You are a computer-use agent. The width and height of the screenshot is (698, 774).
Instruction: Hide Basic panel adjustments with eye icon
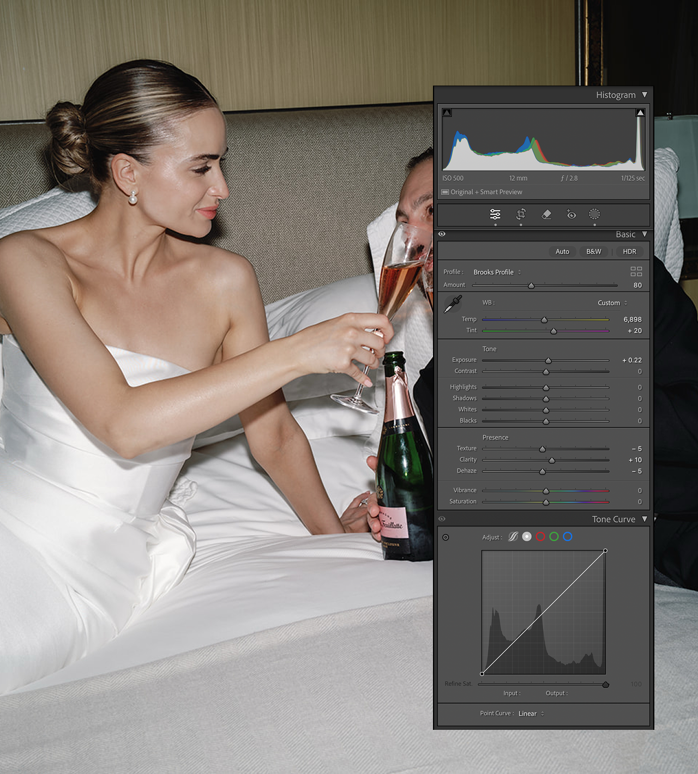click(442, 234)
